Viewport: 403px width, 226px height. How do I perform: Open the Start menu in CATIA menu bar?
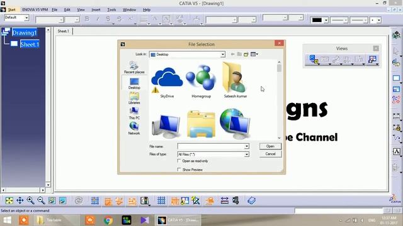click(11, 10)
